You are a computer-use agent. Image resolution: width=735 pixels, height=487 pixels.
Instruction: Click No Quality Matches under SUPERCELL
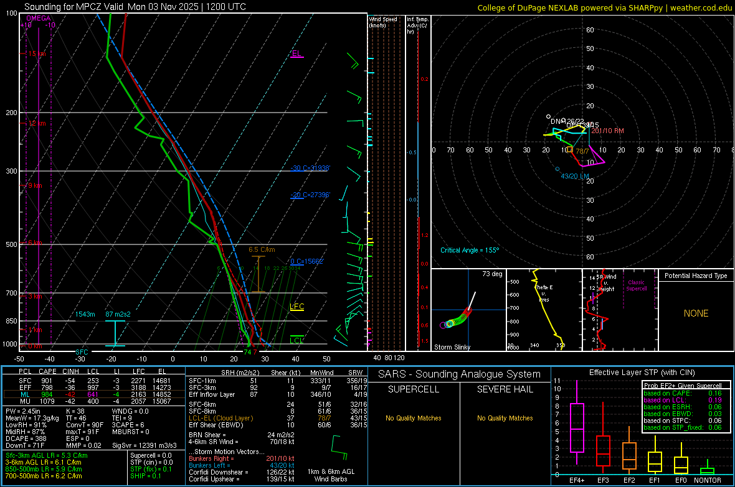[414, 418]
